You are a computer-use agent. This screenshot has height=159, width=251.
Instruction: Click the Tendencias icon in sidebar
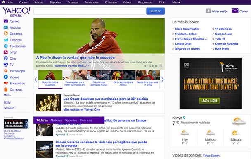6,46
